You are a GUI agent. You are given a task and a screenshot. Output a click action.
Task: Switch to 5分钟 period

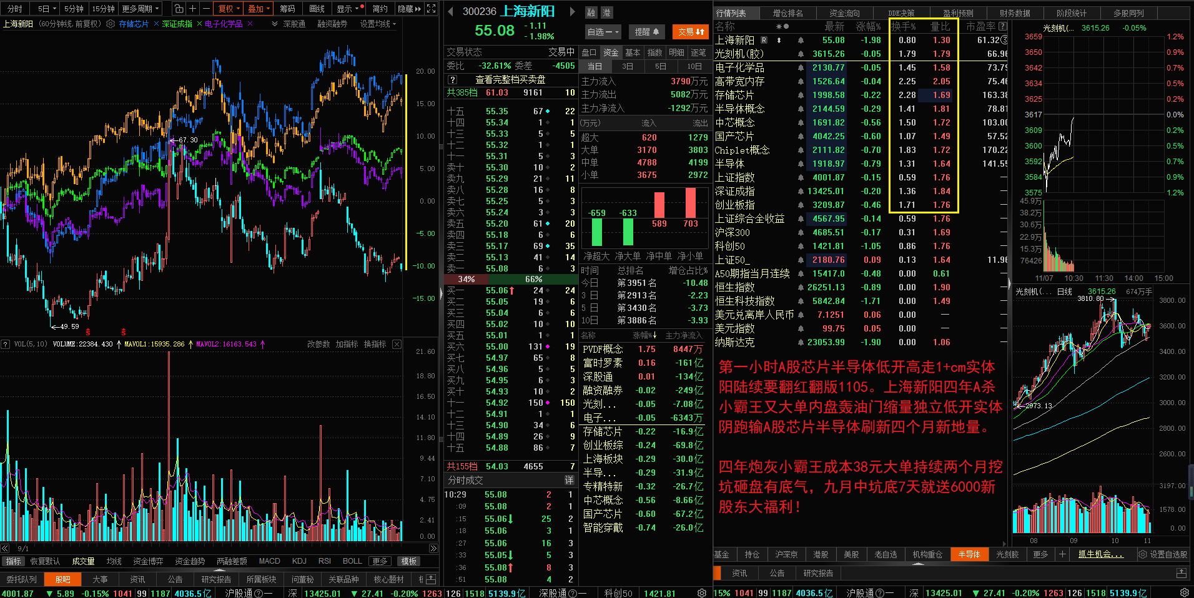[x=74, y=9]
